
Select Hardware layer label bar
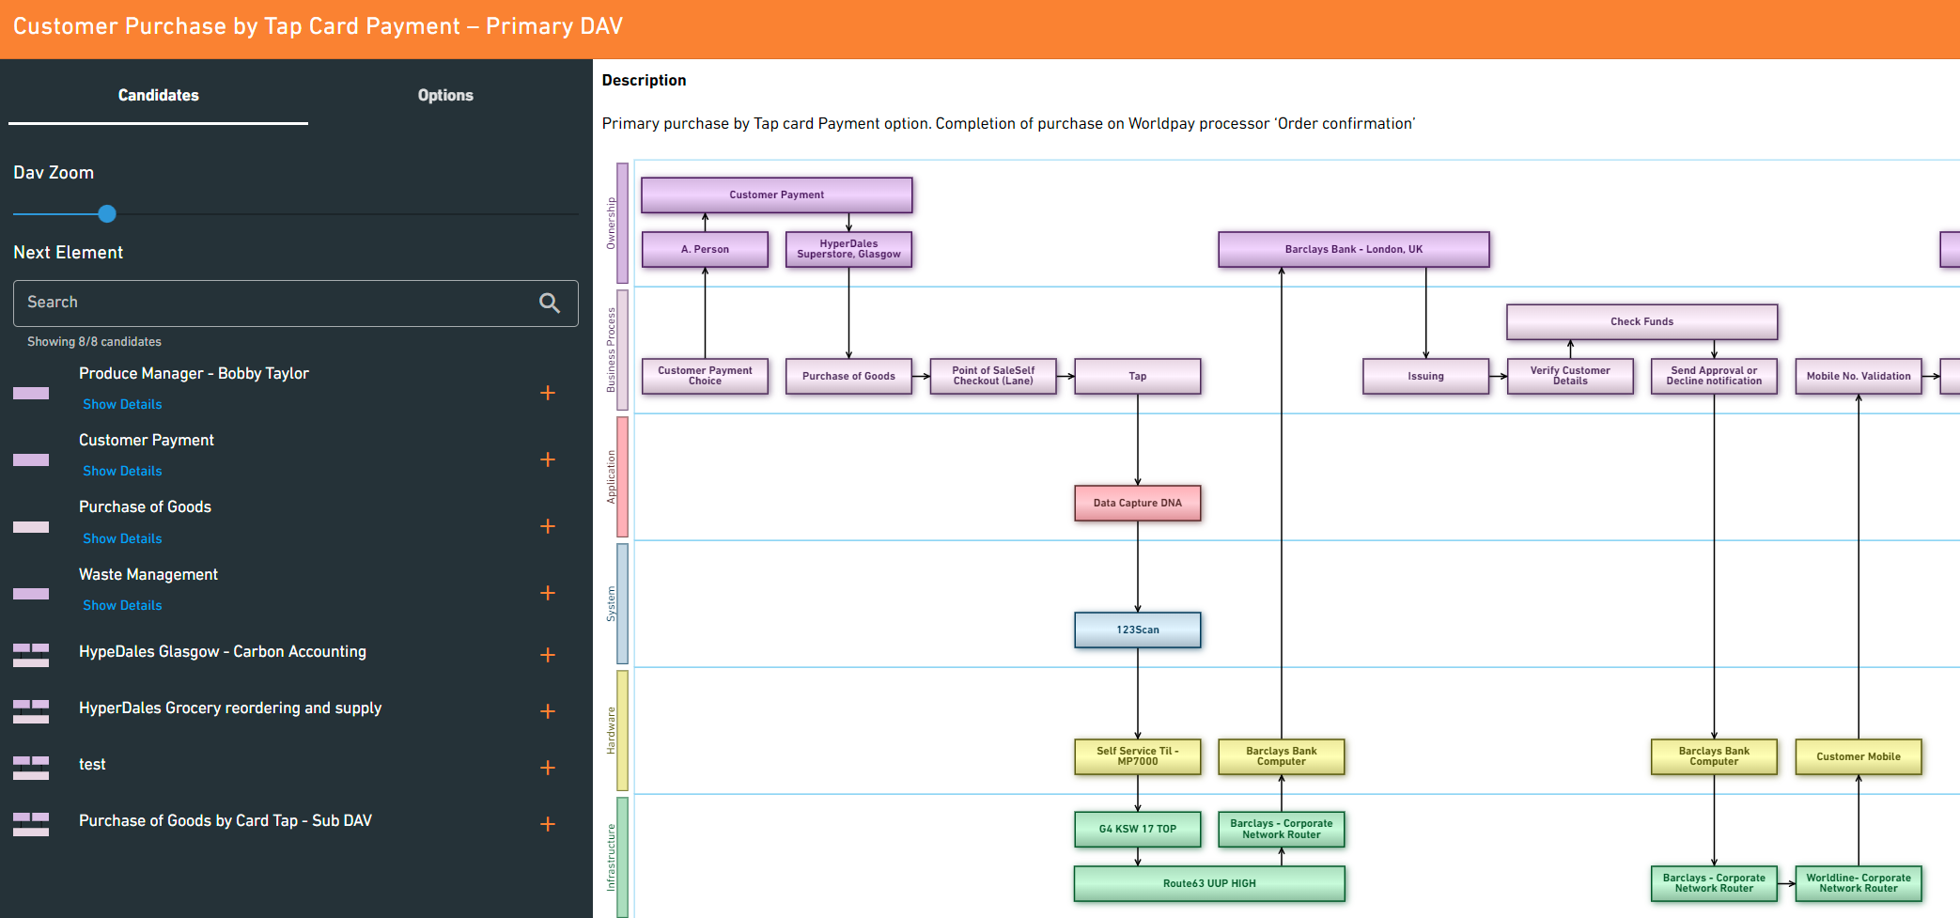coord(622,730)
